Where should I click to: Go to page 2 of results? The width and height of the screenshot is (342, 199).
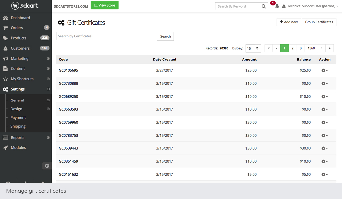pyautogui.click(x=292, y=48)
